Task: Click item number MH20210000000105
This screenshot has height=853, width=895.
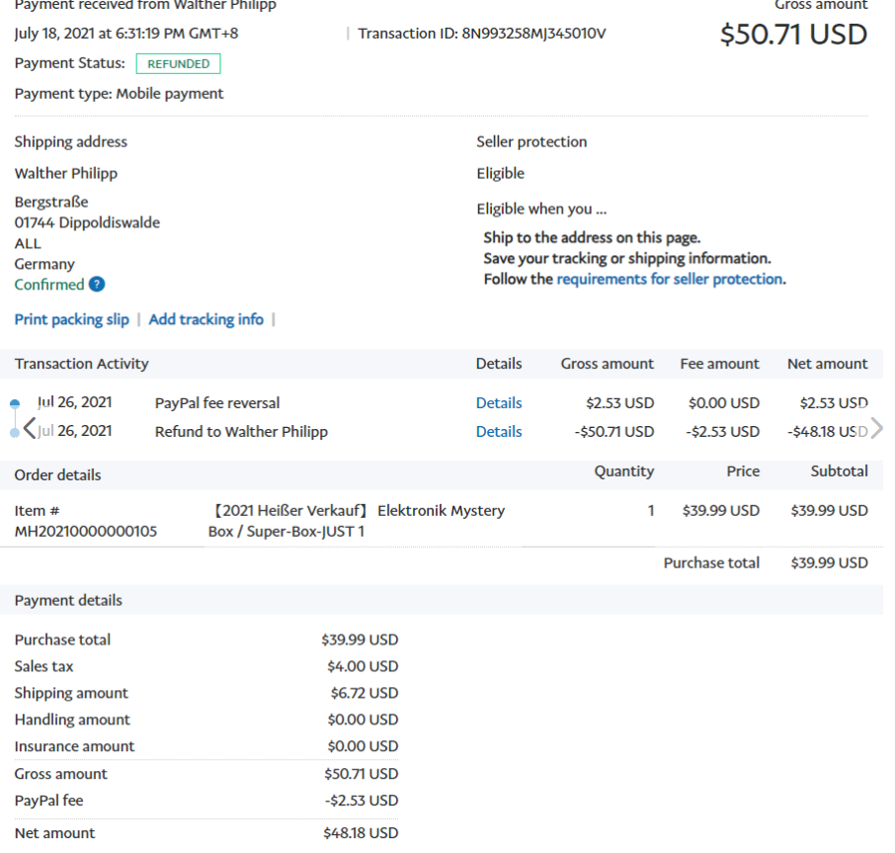Action: pos(86,532)
